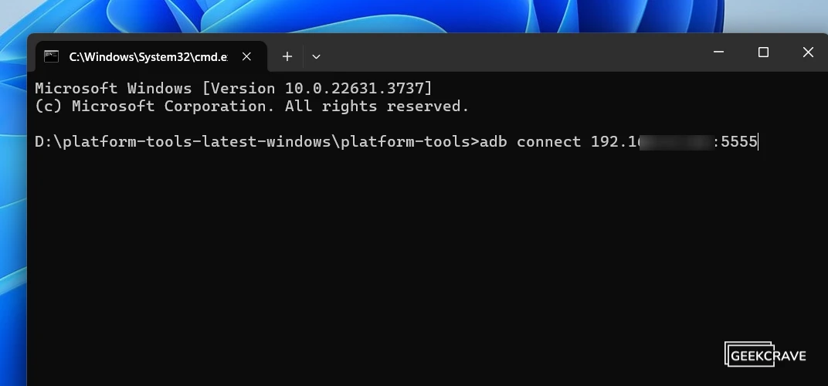
Task: Click the desktop wallpaper above the window
Action: click(x=370, y=16)
